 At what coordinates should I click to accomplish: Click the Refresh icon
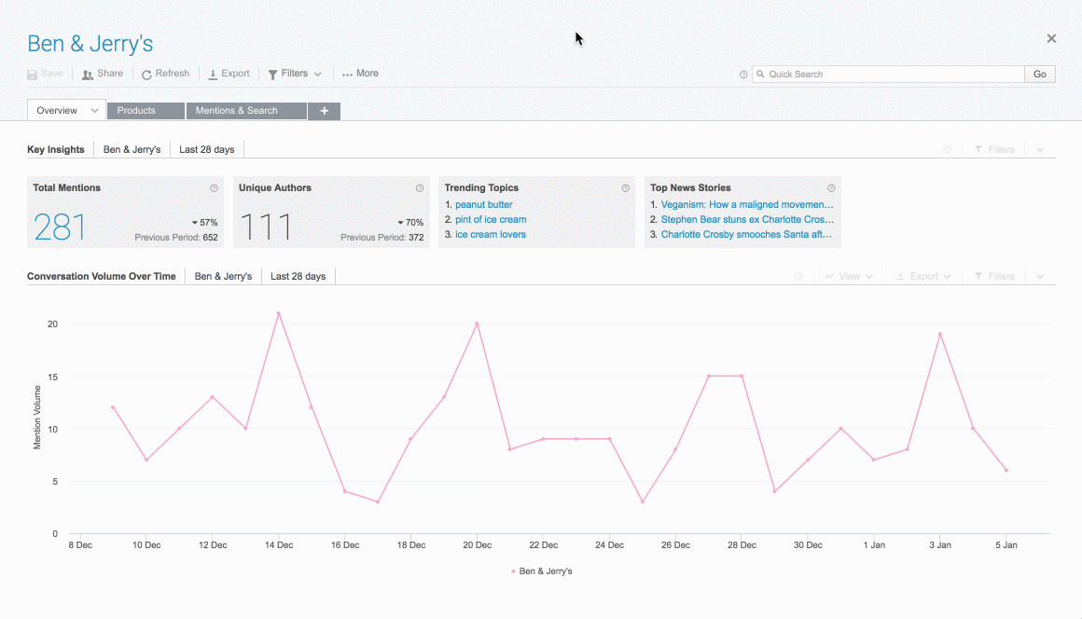pyautogui.click(x=146, y=75)
